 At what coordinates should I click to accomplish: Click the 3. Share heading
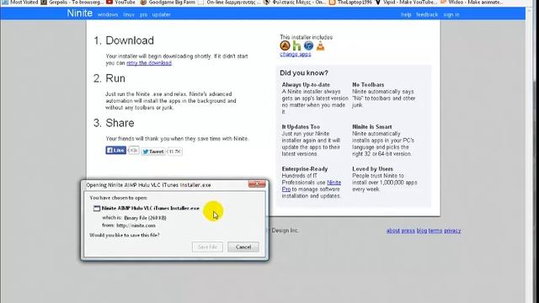click(114, 123)
